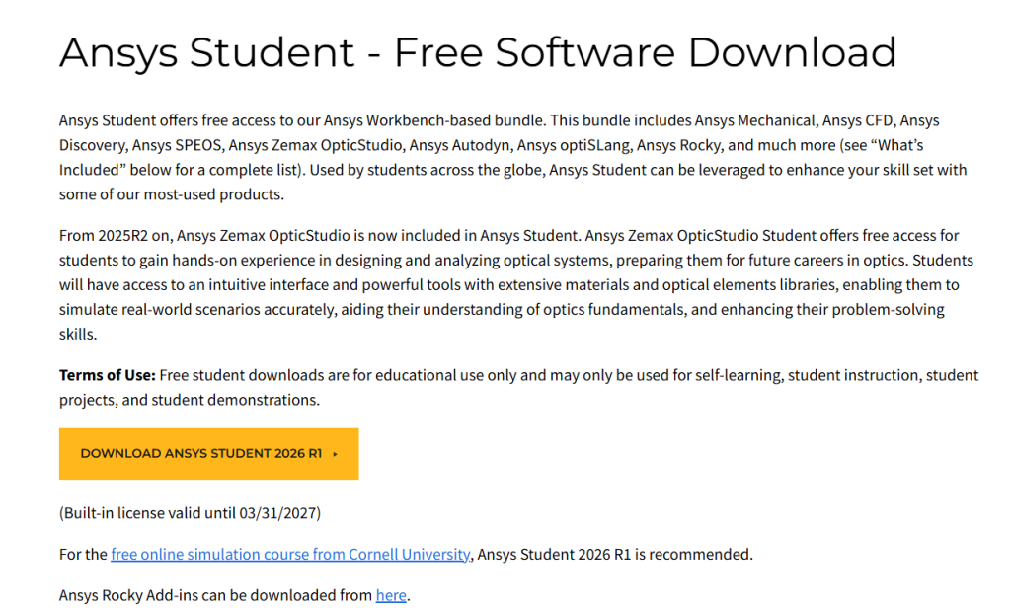Click the arrow icon inside the download button
1011x613 pixels.
point(335,454)
